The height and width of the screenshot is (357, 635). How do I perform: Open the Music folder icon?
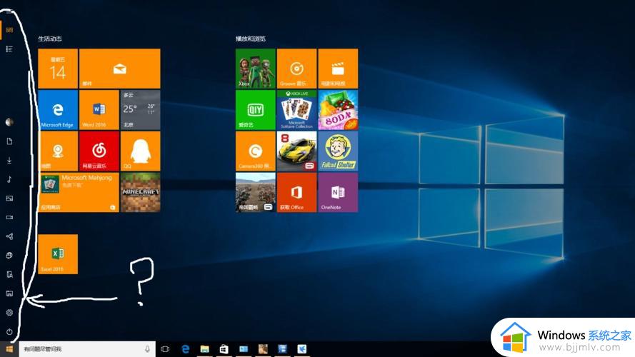coord(9,179)
